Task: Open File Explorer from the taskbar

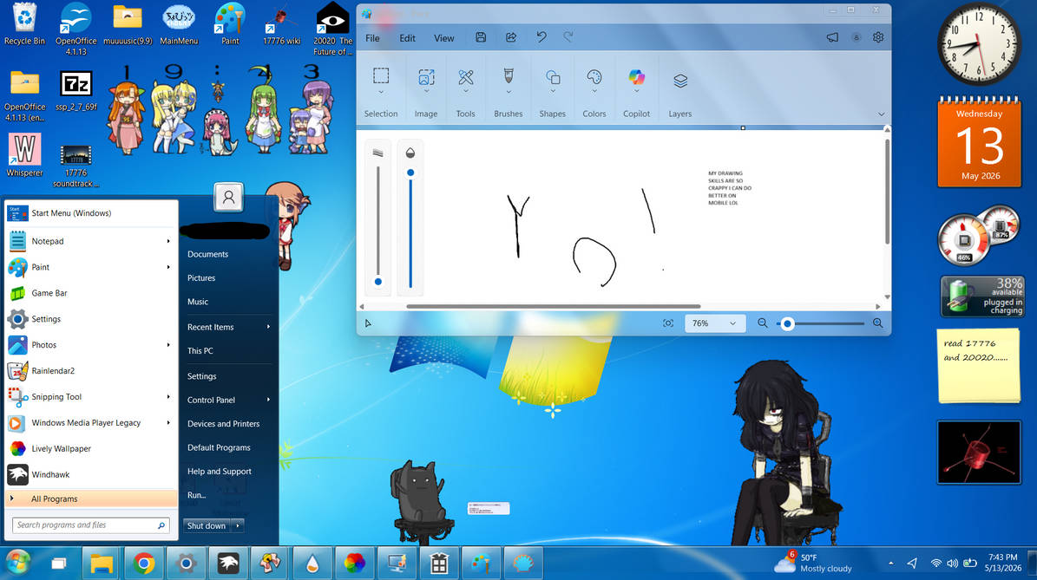Action: click(102, 564)
